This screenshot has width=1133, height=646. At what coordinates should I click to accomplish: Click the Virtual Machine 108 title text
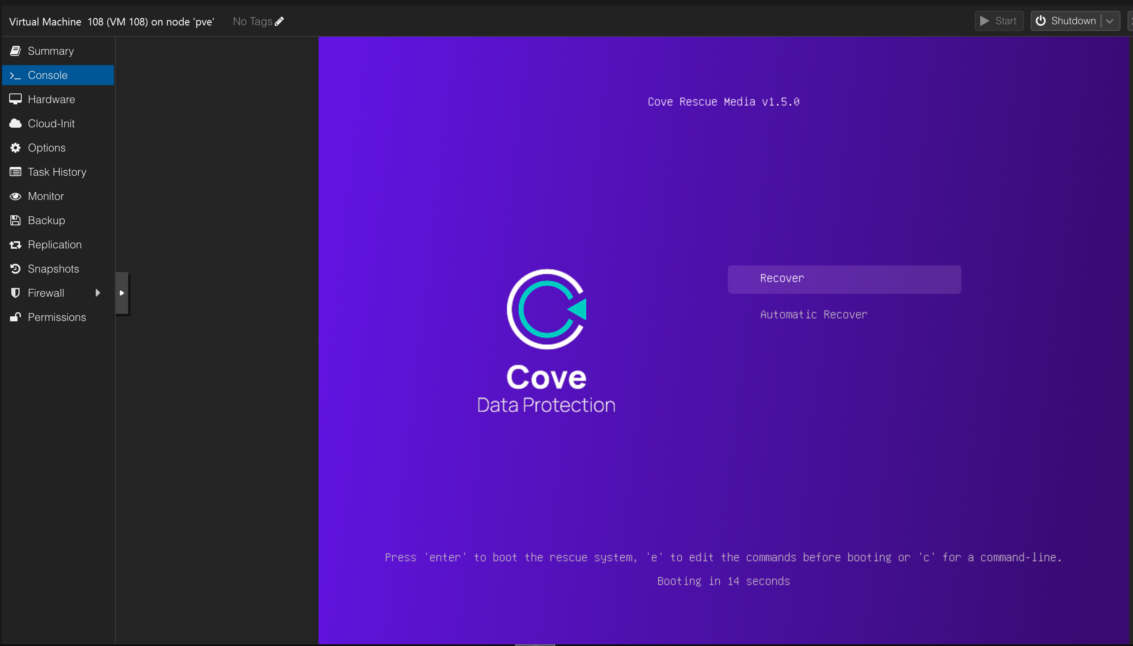coord(112,22)
